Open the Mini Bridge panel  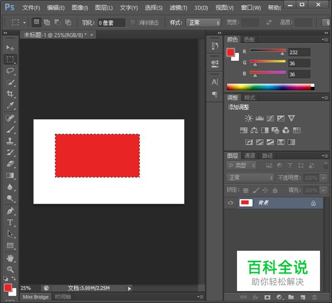coord(36,297)
